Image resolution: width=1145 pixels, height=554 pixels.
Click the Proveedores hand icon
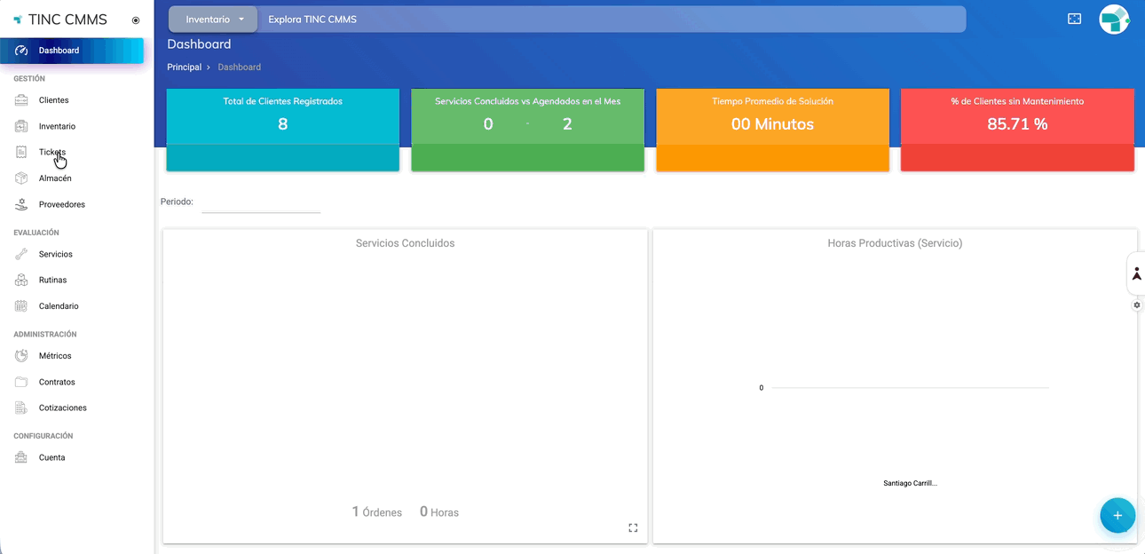(x=21, y=204)
